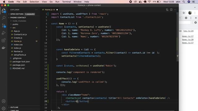
Task: Split the editor to the right
Action: (171, 10)
